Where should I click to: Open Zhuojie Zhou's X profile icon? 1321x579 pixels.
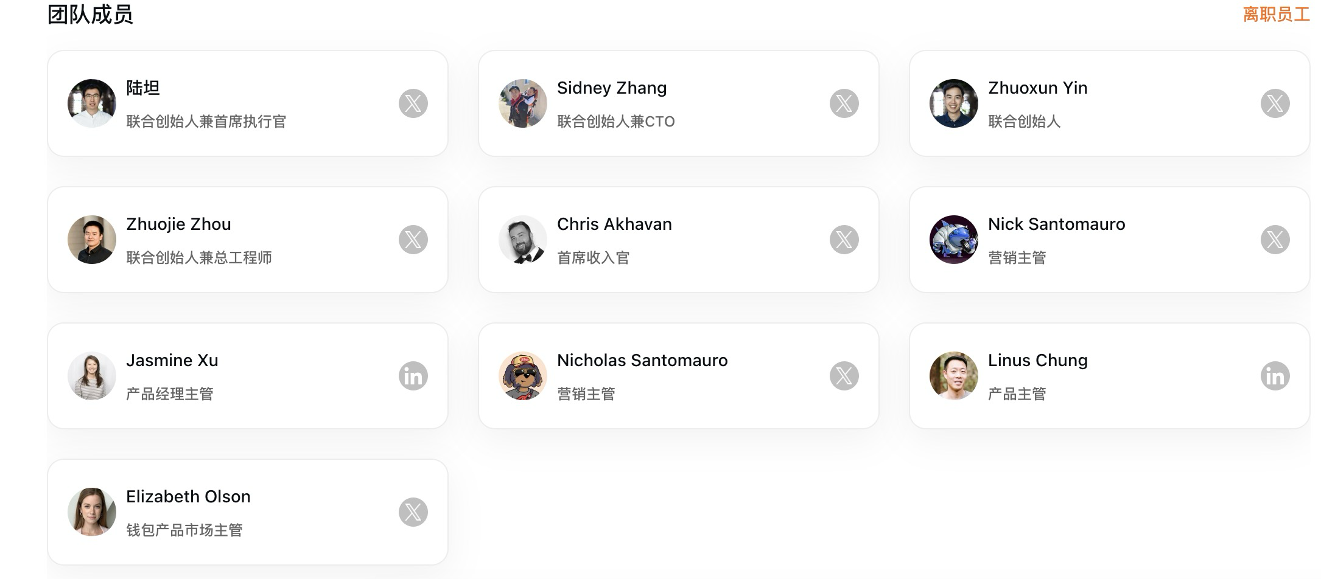(413, 240)
